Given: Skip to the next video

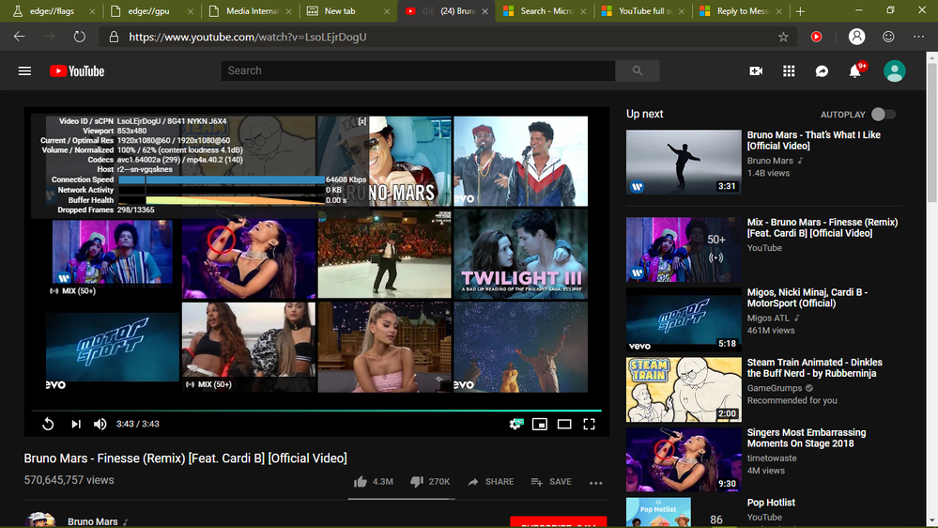Looking at the screenshot, I should tap(76, 424).
